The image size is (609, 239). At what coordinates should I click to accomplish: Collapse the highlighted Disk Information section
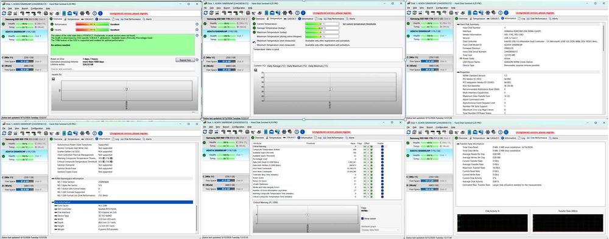click(52, 202)
